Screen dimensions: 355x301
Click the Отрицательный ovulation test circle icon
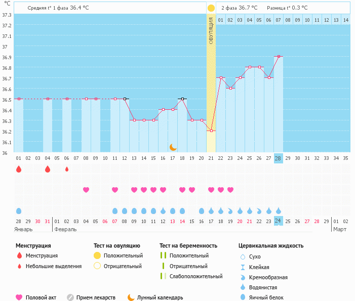click(97, 266)
